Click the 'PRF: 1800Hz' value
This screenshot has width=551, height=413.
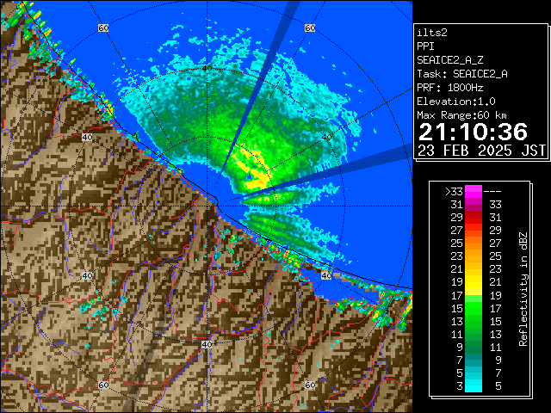[450, 88]
